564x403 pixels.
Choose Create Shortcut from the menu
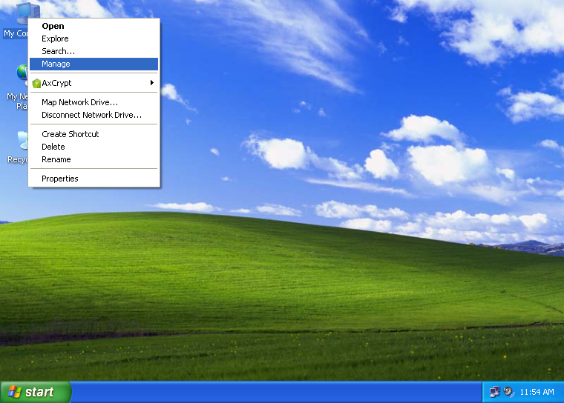(70, 134)
